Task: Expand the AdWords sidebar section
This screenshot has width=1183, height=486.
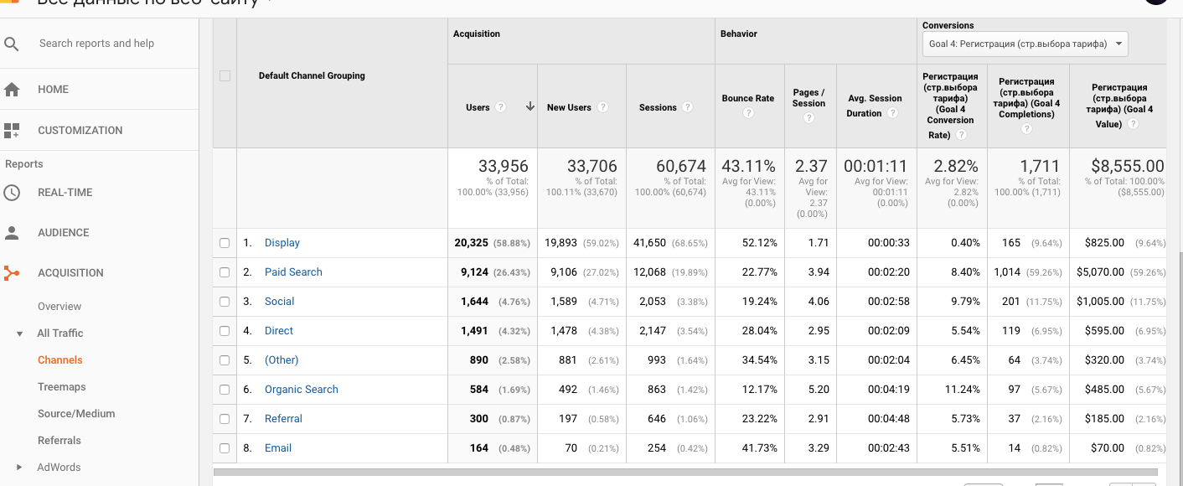Action: tap(19, 468)
